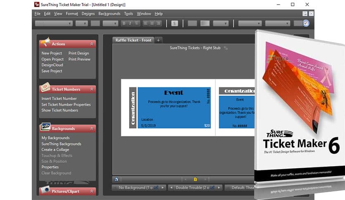Open My Backgrounds
Screen dimensions: 345x200
(x=55, y=138)
